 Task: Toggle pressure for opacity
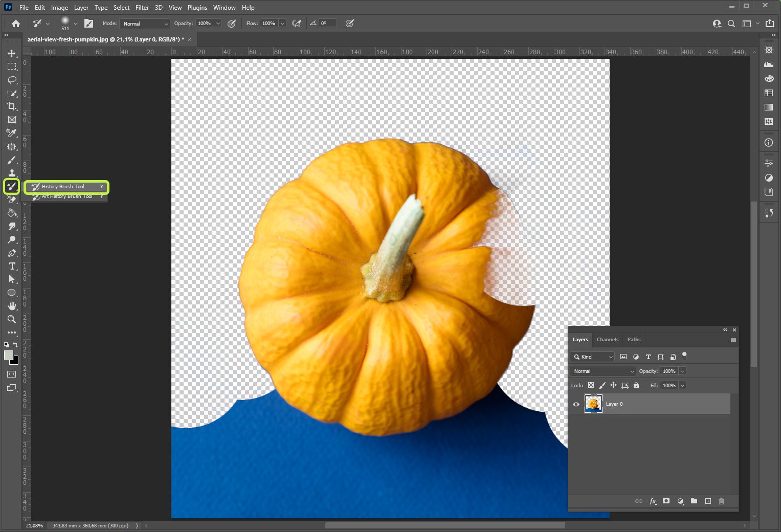[232, 24]
